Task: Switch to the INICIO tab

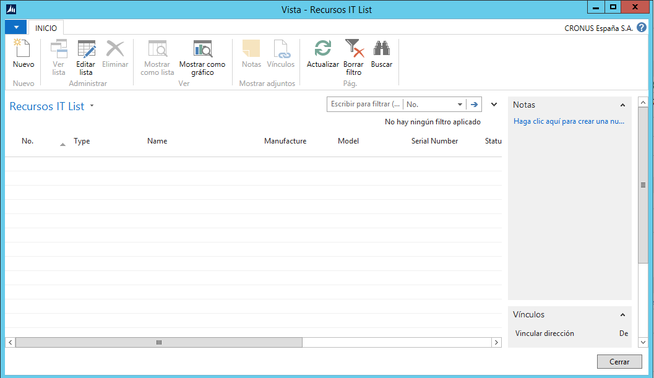Action: tap(46, 28)
